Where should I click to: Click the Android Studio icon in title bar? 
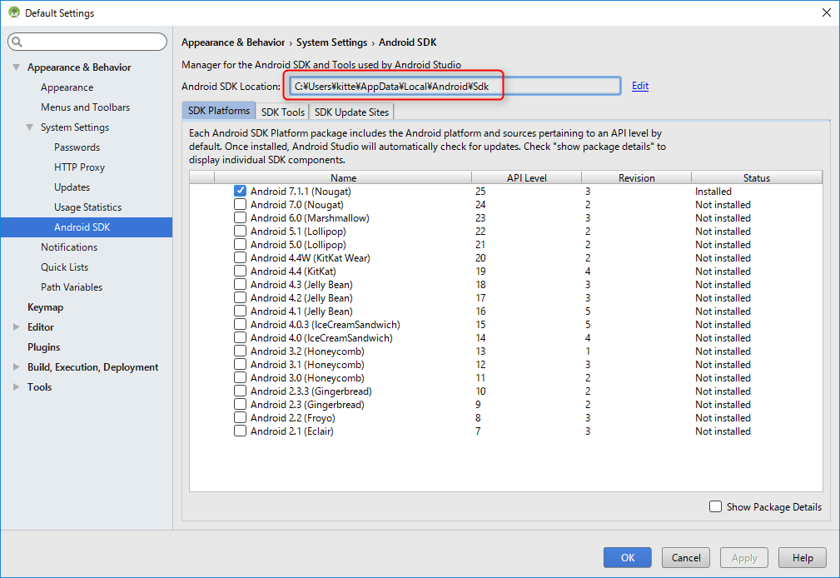[x=14, y=12]
